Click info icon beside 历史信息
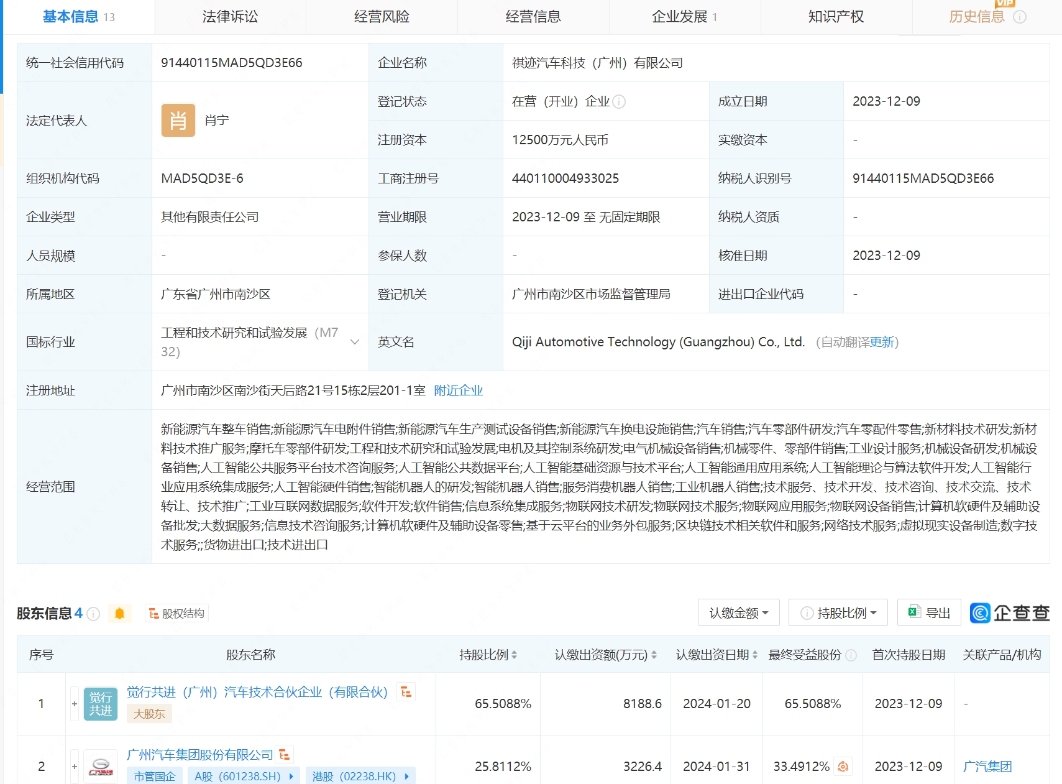1062x784 pixels. (1020, 17)
